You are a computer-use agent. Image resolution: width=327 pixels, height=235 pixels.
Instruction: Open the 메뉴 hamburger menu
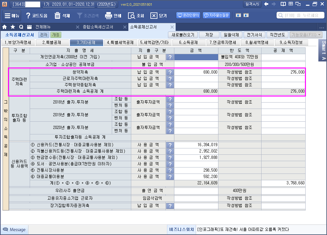12,16
